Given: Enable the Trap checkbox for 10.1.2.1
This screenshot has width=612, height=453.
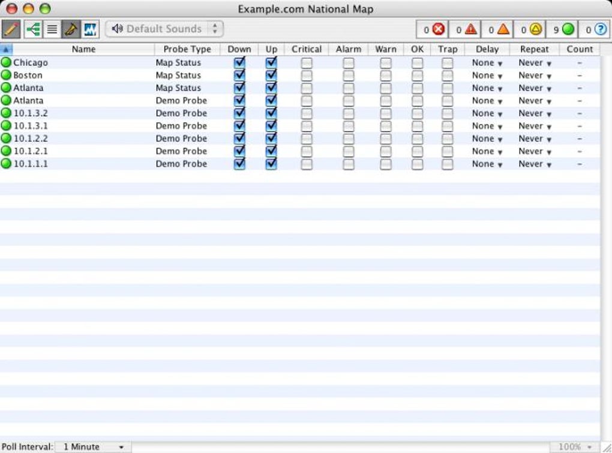Looking at the screenshot, I should [447, 151].
